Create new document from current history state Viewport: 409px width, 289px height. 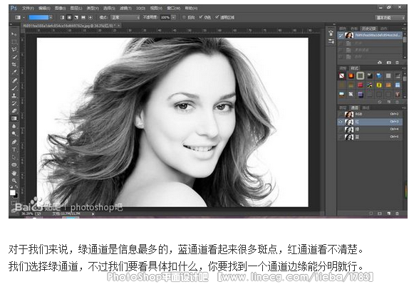click(x=380, y=63)
